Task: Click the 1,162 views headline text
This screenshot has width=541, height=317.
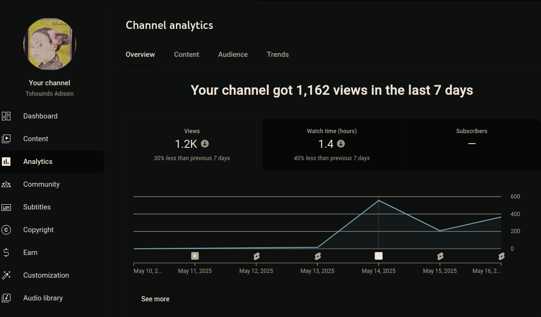Action: click(331, 90)
